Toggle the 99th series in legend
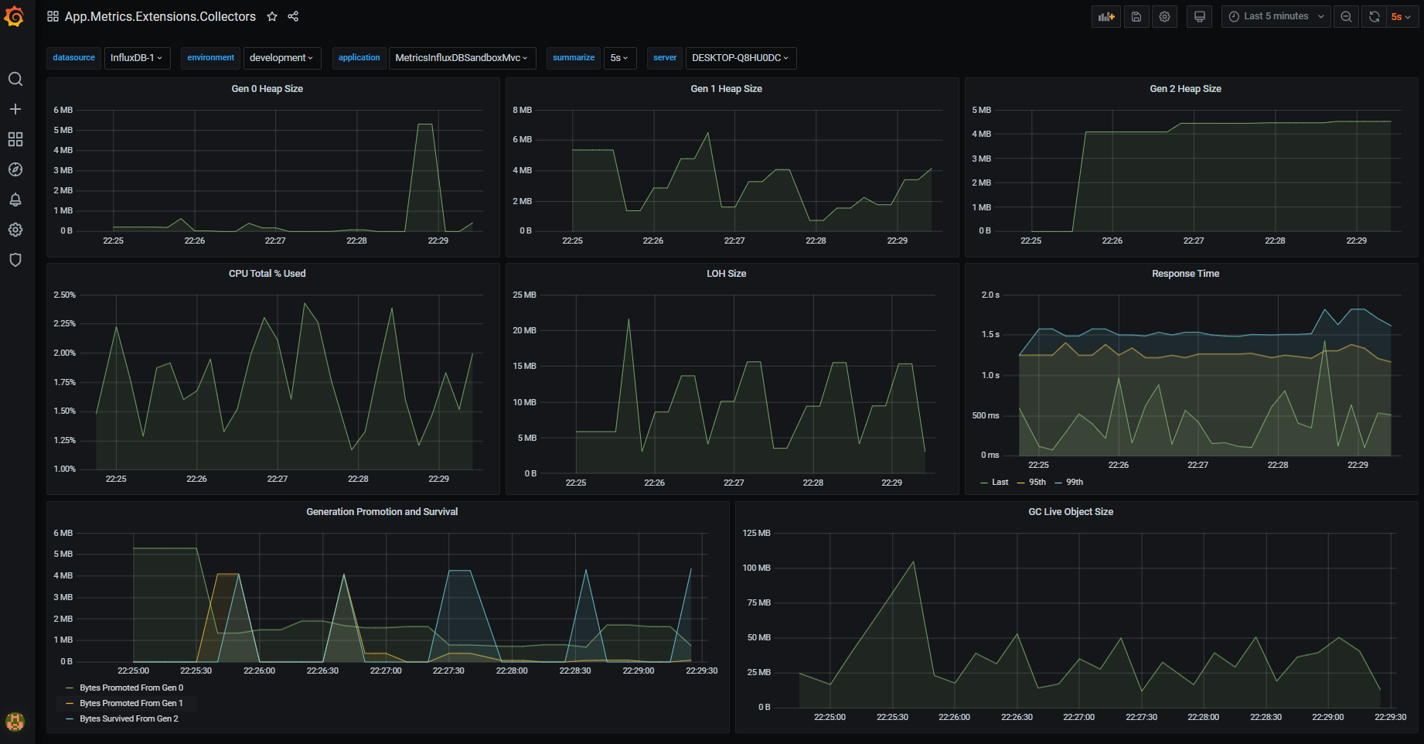Image resolution: width=1424 pixels, height=744 pixels. click(x=1075, y=482)
